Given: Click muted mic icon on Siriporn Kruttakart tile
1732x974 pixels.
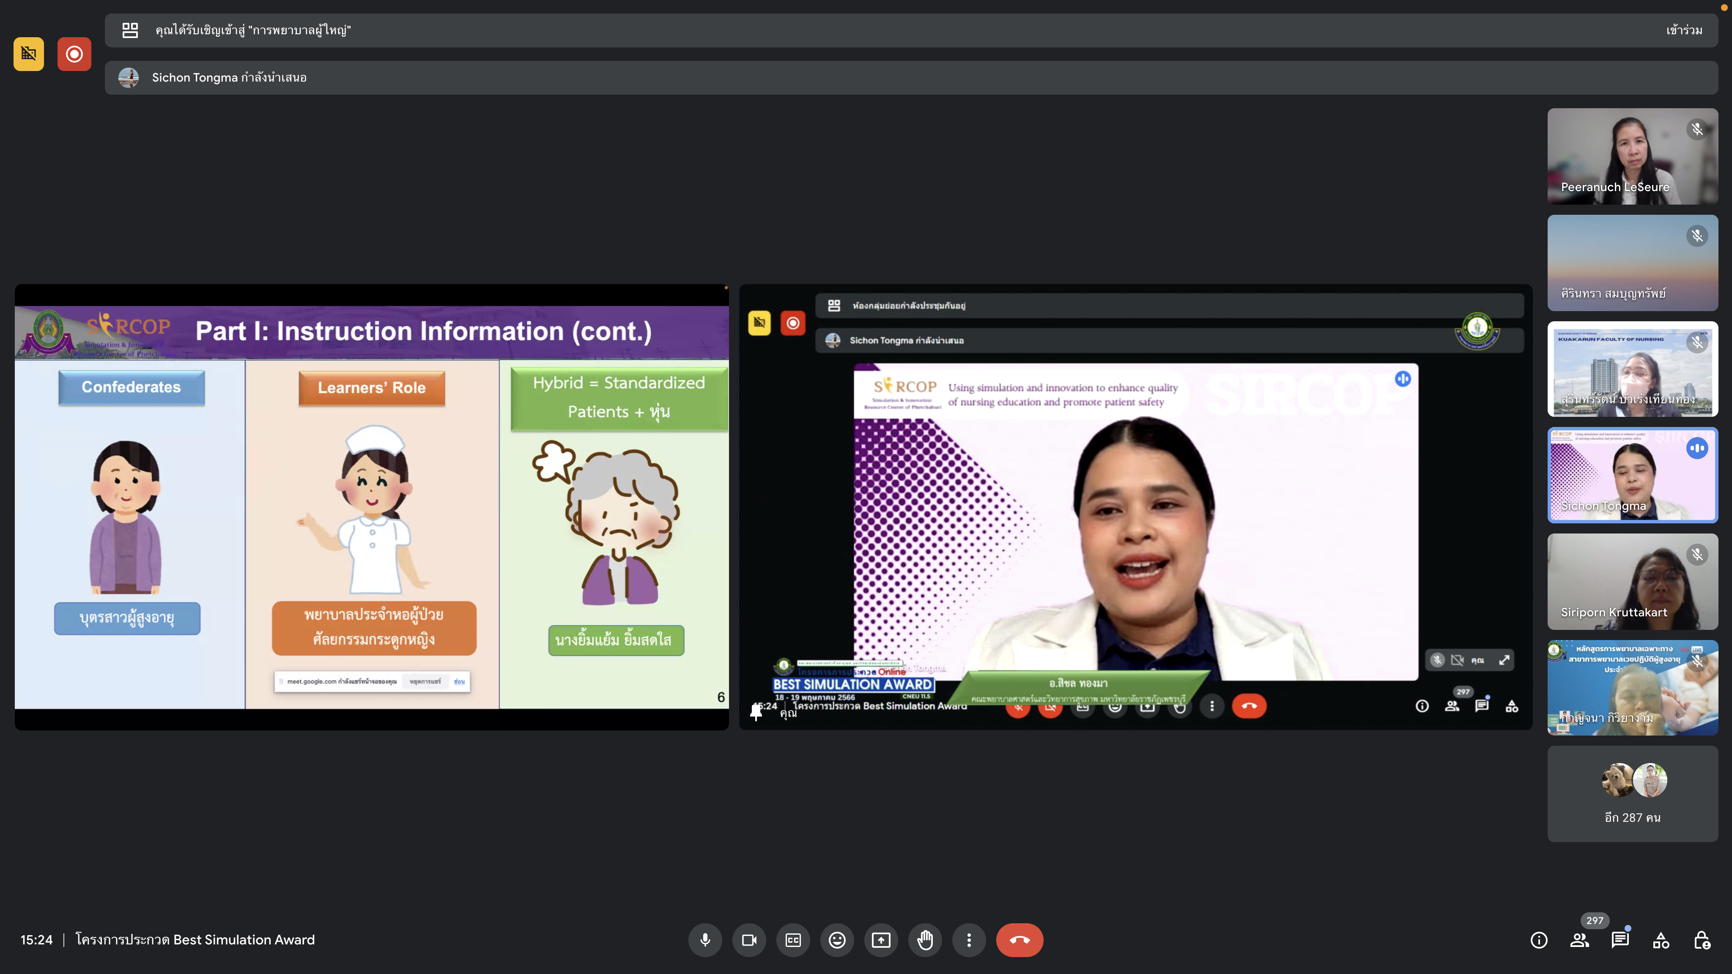Looking at the screenshot, I should point(1697,554).
